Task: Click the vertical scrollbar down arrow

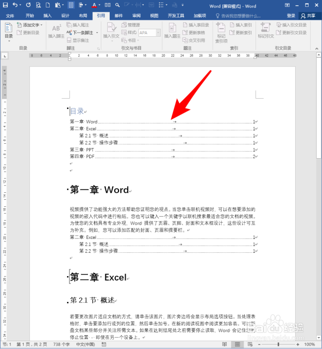Action: 319,338
